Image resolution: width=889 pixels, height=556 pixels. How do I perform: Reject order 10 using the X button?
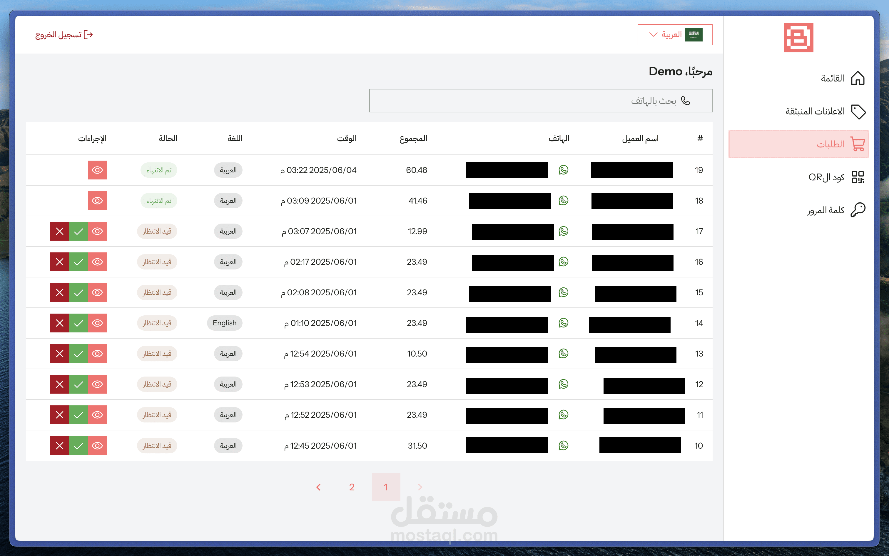[x=59, y=446]
